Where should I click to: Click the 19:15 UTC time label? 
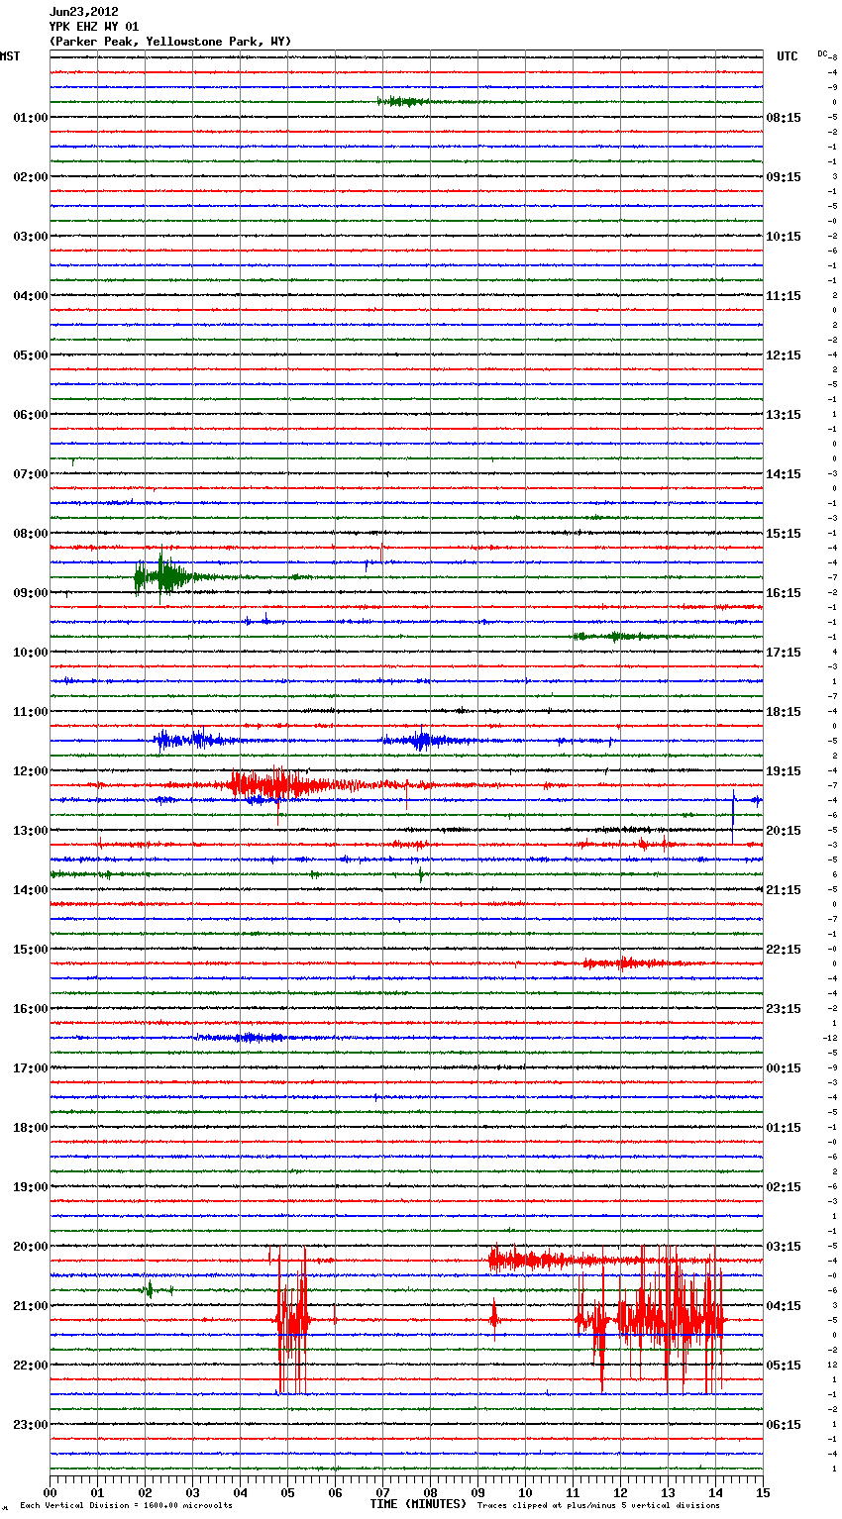coord(784,771)
